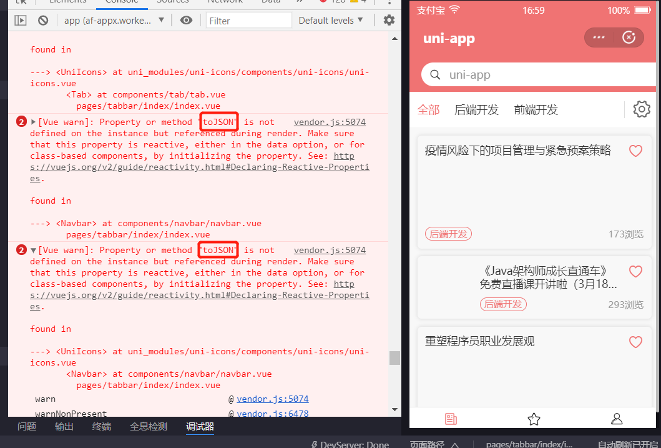
Task: Open mini program more options dots
Action: 599,37
